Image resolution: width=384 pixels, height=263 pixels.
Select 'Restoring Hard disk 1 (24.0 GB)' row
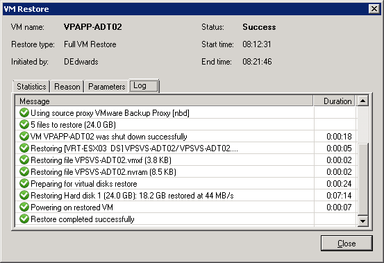(x=185, y=195)
